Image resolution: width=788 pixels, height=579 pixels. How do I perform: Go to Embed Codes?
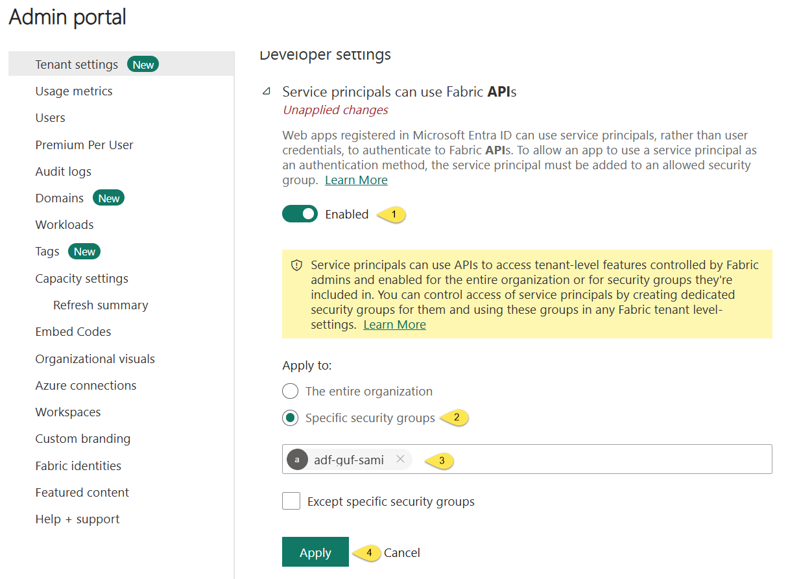[73, 331]
